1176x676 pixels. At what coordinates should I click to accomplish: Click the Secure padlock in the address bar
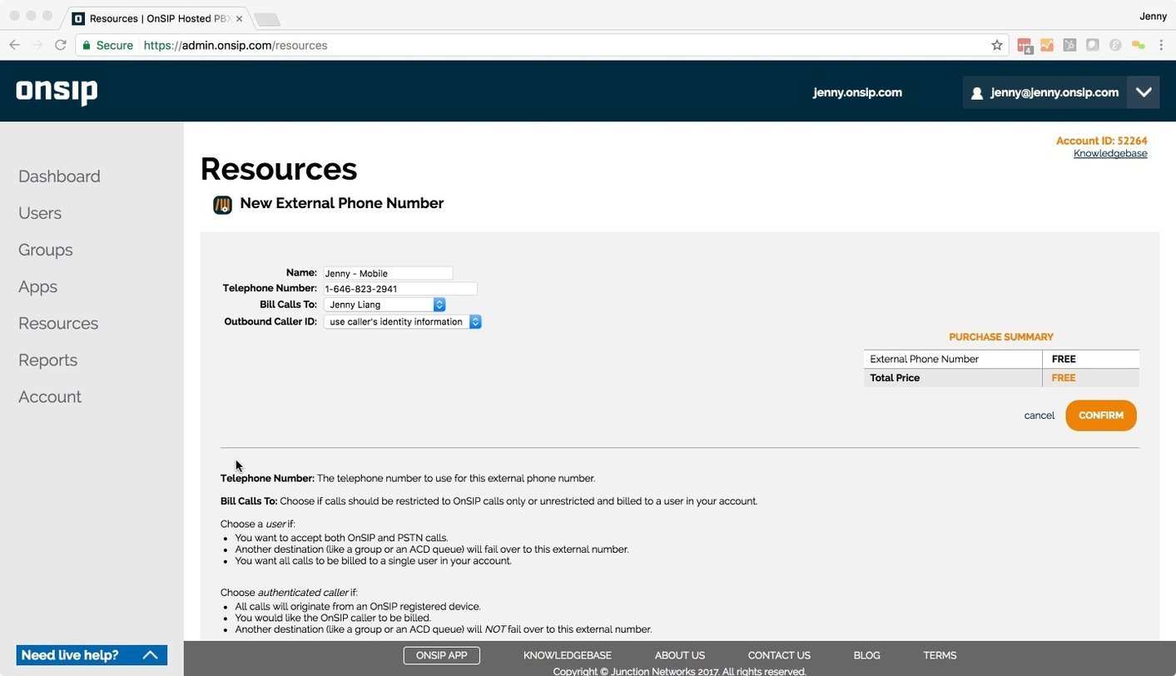tap(87, 45)
